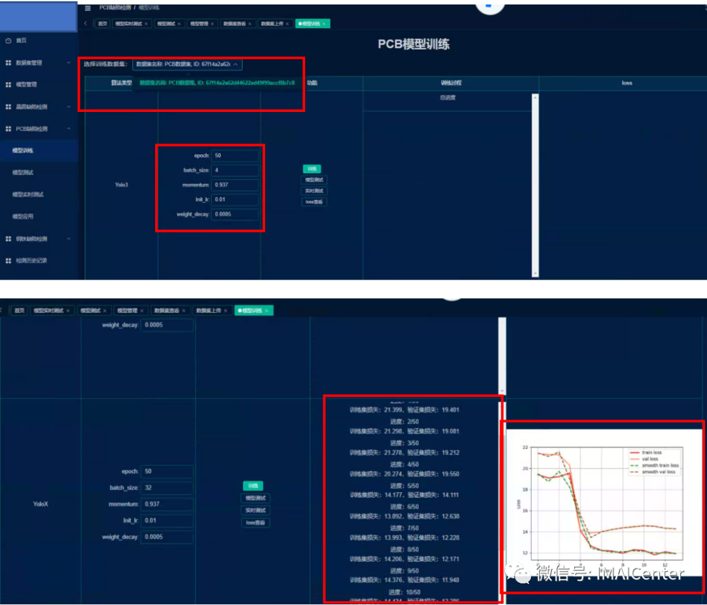Click loss查看 button in the YoloX row
This screenshot has height=605, width=707.
pyautogui.click(x=255, y=523)
